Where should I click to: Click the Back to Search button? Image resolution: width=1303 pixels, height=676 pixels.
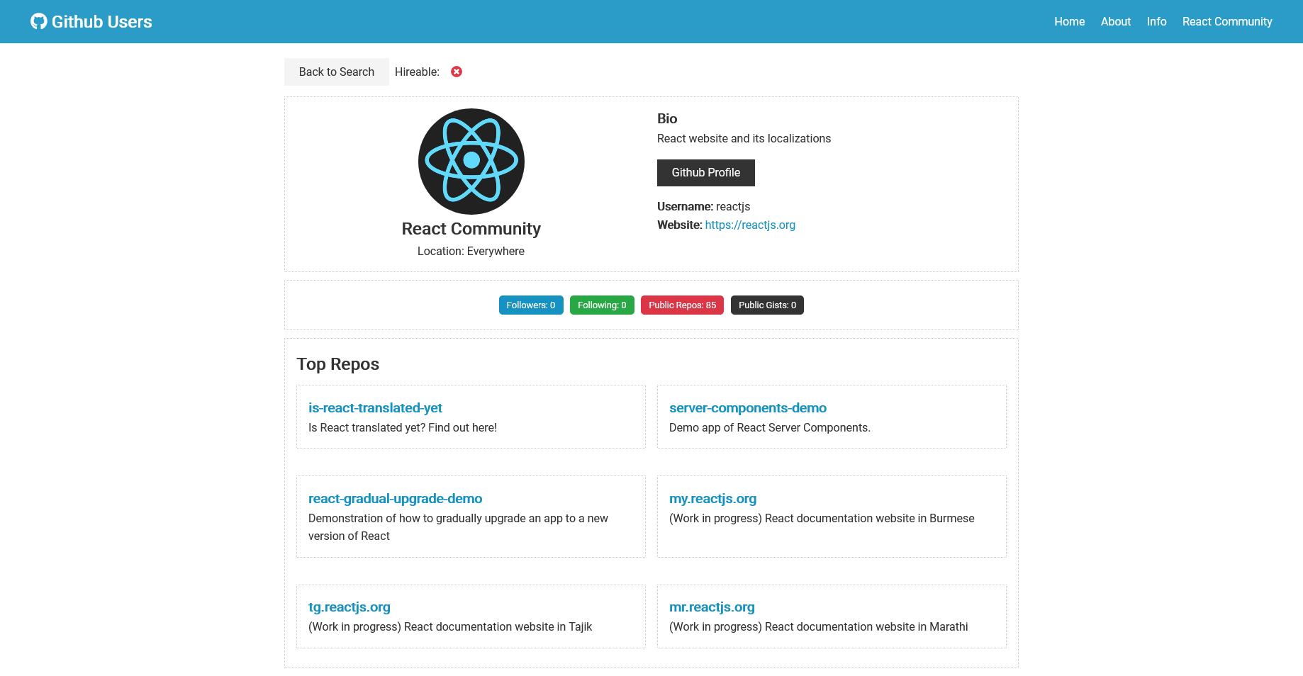[x=336, y=72]
